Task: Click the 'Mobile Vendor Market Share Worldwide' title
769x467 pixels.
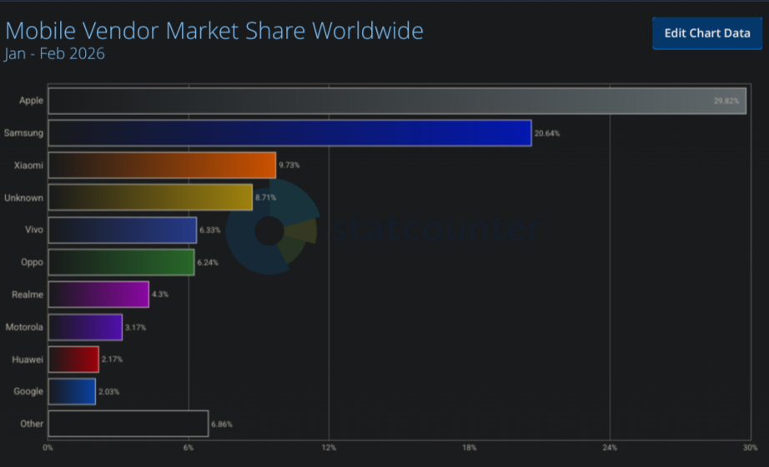Action: point(214,30)
